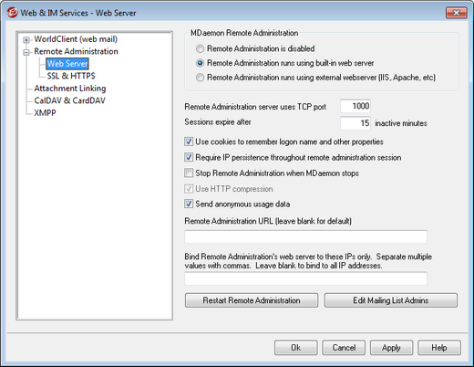Screen dimensions: 474x367
Task: Select SSL & HTTPS in the tree
Action: point(71,76)
